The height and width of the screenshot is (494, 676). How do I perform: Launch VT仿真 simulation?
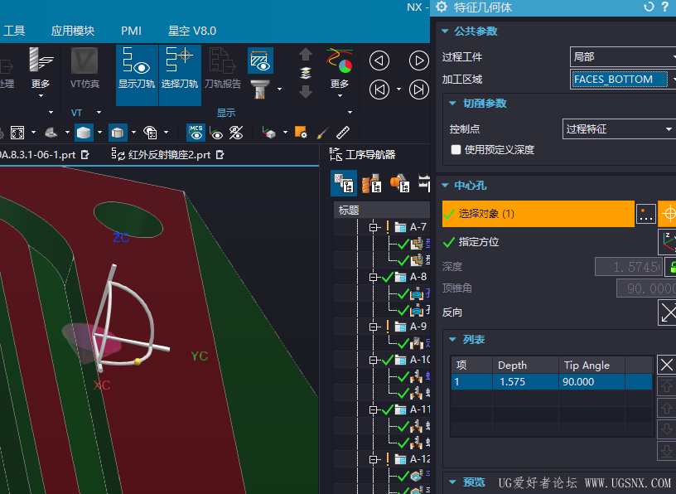click(x=84, y=69)
